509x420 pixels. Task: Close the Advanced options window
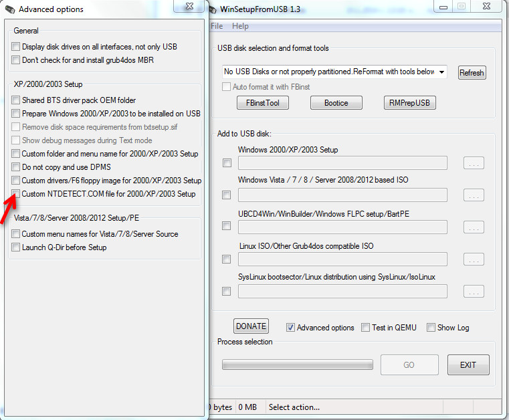point(189,6)
